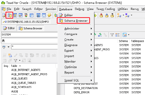Click the Schema column header

(123, 41)
